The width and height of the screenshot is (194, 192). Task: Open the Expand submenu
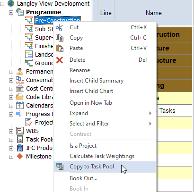(x=105, y=113)
